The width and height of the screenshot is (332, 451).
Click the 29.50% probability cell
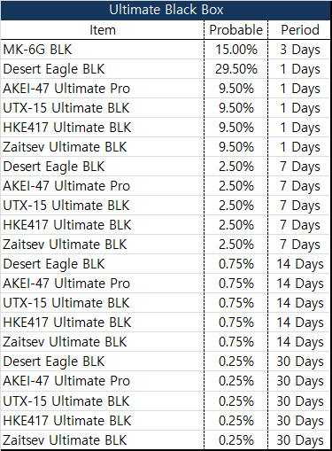236,69
